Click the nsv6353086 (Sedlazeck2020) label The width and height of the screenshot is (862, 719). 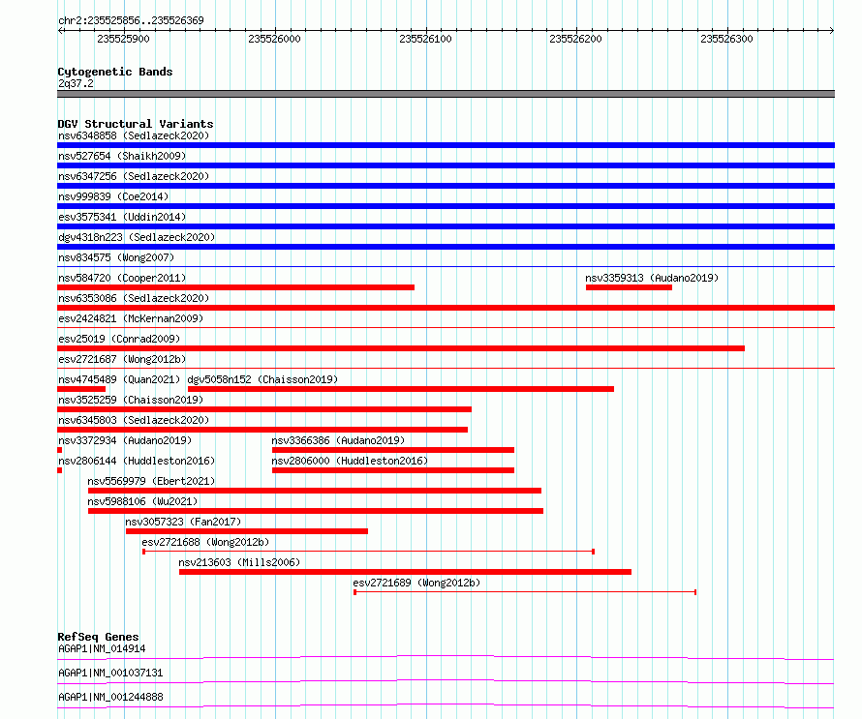tap(134, 298)
